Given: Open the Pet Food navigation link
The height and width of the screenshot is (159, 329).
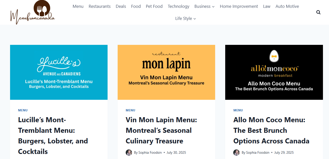Looking at the screenshot, I should point(154,6).
